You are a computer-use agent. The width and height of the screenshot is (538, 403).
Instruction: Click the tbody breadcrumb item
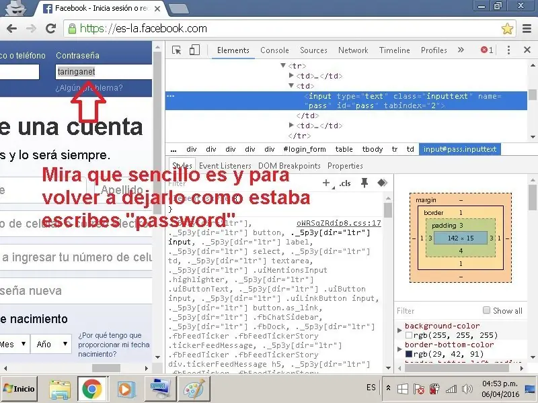click(x=373, y=149)
